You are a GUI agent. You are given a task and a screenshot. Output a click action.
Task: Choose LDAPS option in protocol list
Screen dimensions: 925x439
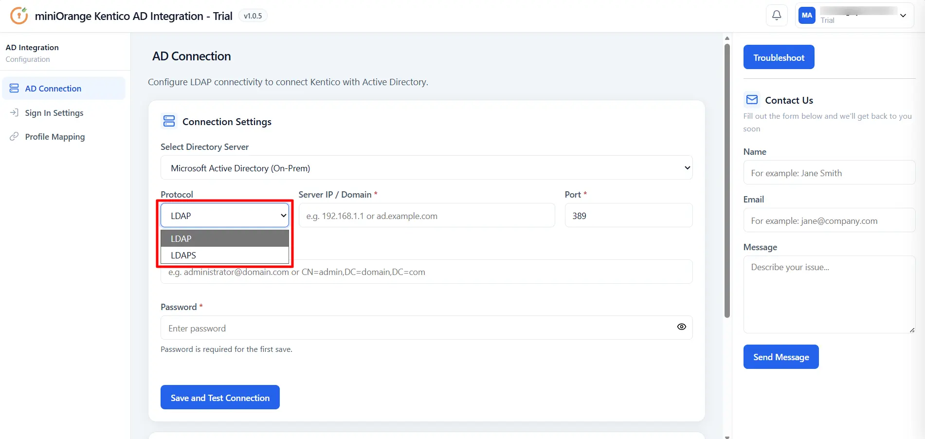pos(225,255)
